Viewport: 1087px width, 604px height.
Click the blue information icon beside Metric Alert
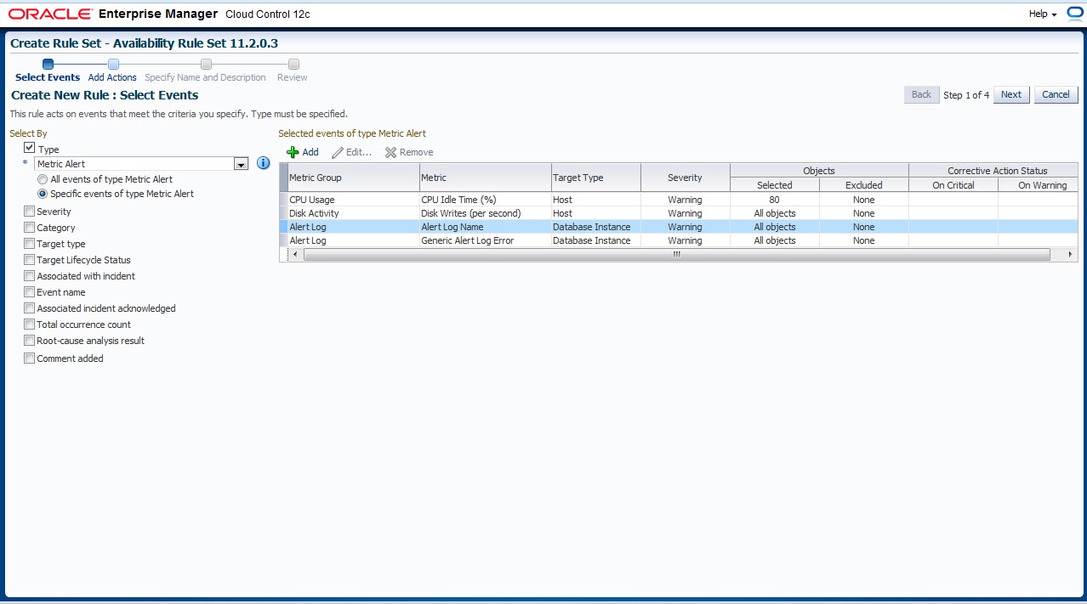(x=263, y=163)
